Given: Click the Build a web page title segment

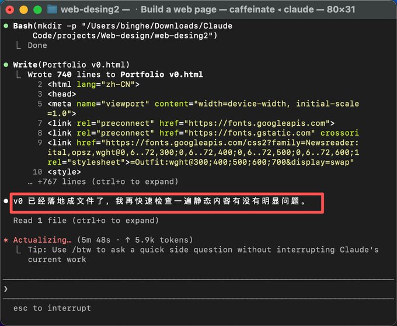Looking at the screenshot, I should [179, 9].
